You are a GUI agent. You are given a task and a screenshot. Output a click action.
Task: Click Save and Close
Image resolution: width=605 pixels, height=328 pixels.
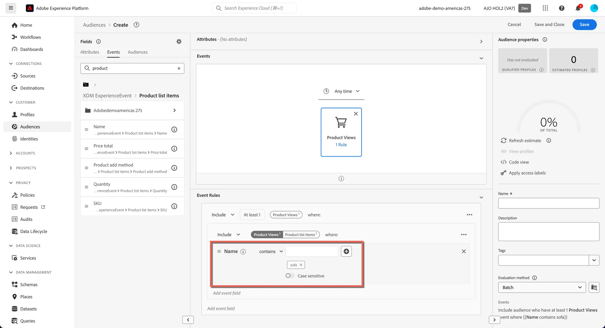click(x=549, y=25)
